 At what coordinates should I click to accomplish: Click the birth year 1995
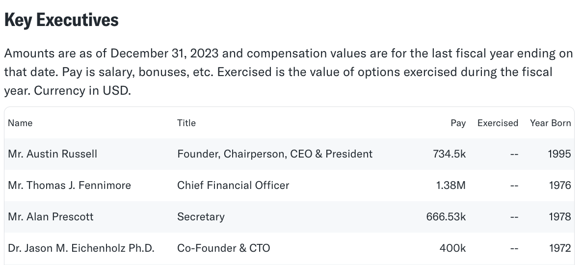559,154
